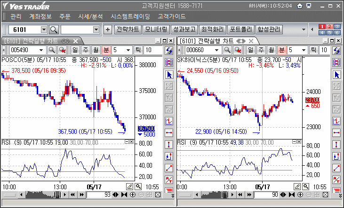Image resolution: width=344 pixels, height=208 pixels.
Task: Click pencil edit icon below SK하이닉스 chart
Action: pyautogui.click(x=297, y=187)
